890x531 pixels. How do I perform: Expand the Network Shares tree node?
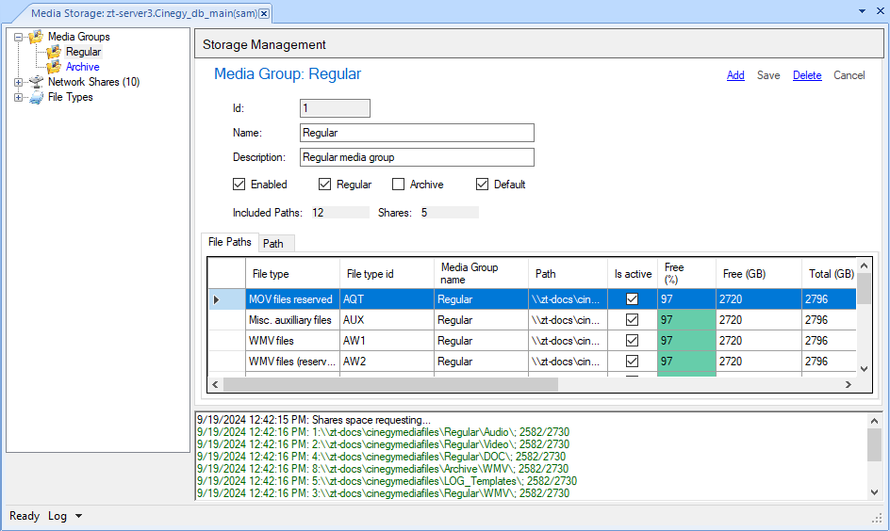pyautogui.click(x=18, y=82)
